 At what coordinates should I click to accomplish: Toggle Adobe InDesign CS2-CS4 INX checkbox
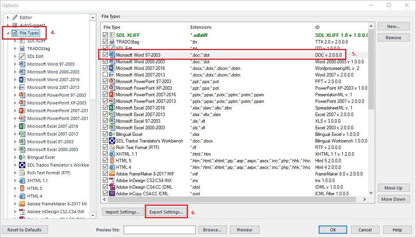coord(105,180)
